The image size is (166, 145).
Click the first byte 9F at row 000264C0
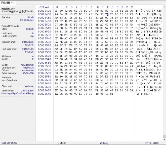(x=56, y=11)
